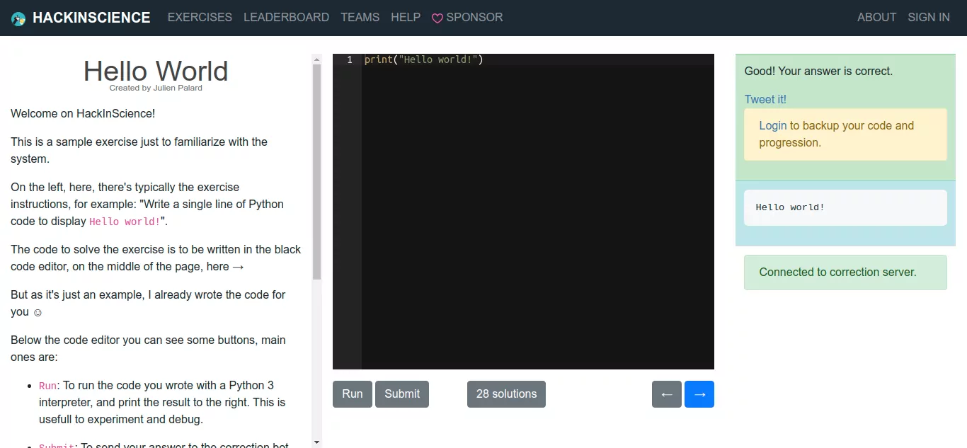This screenshot has height=448, width=967.
Task: Click the Login link to backup code
Action: (x=773, y=126)
